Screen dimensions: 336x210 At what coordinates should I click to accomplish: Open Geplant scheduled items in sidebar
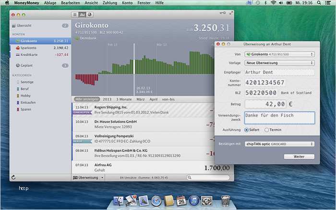pyautogui.click(x=40, y=65)
